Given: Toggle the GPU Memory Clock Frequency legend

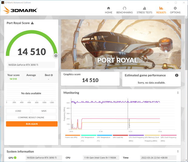Looking at the screenshot, I should click(x=152, y=138).
